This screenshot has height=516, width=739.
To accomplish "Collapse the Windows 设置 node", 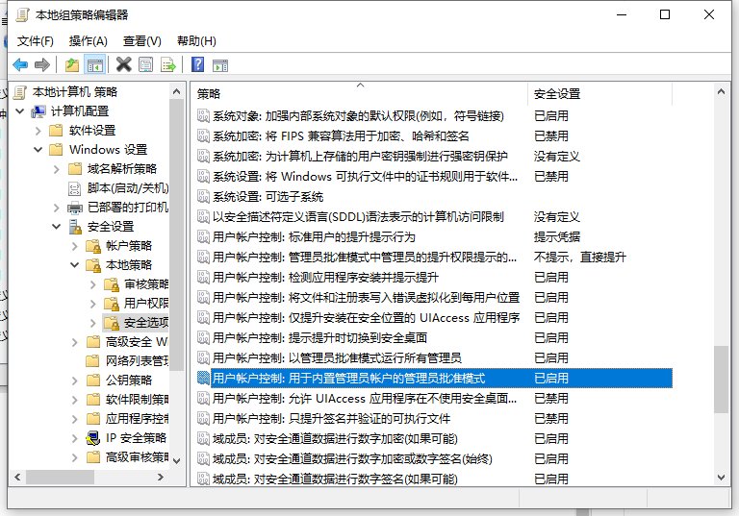I will click(x=38, y=150).
